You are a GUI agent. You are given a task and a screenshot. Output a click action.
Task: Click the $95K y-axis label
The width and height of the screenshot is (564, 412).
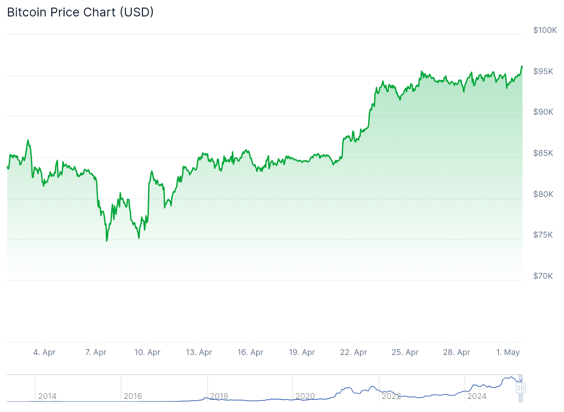(543, 71)
